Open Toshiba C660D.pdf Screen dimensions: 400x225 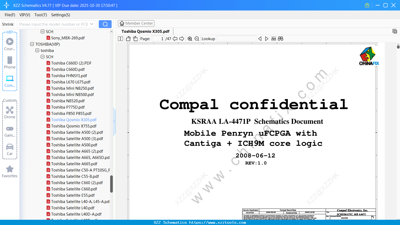pos(68,69)
